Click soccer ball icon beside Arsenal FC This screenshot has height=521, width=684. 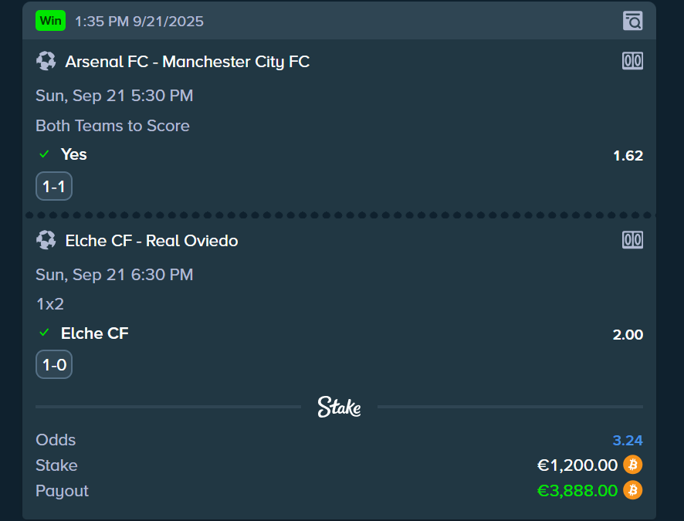pos(46,61)
